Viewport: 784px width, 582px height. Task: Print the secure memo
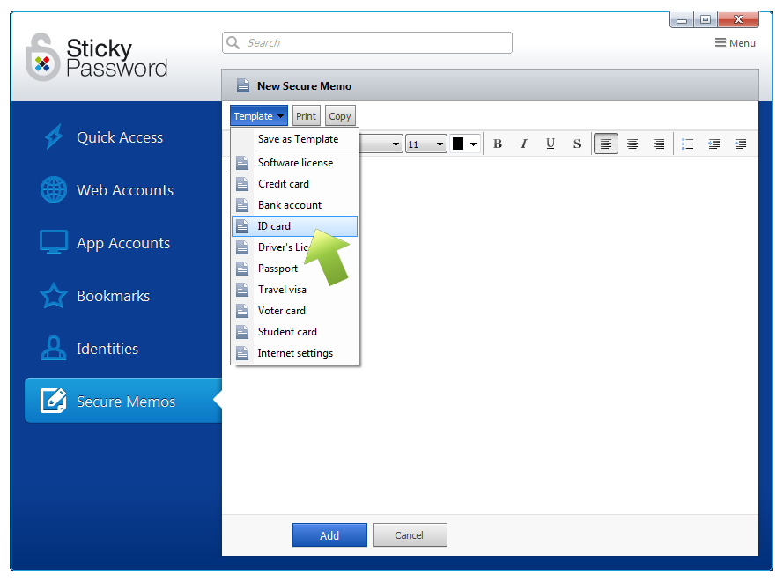click(x=306, y=116)
